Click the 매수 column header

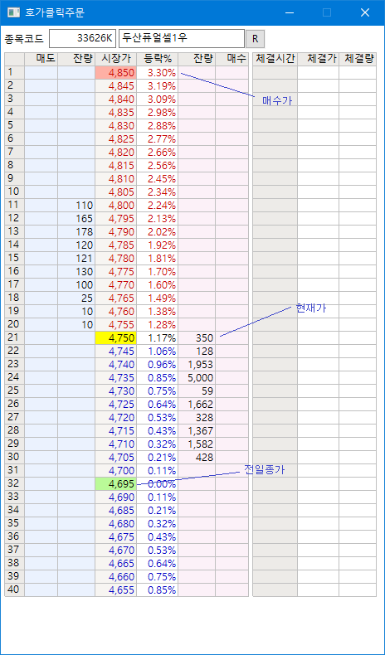(232, 60)
